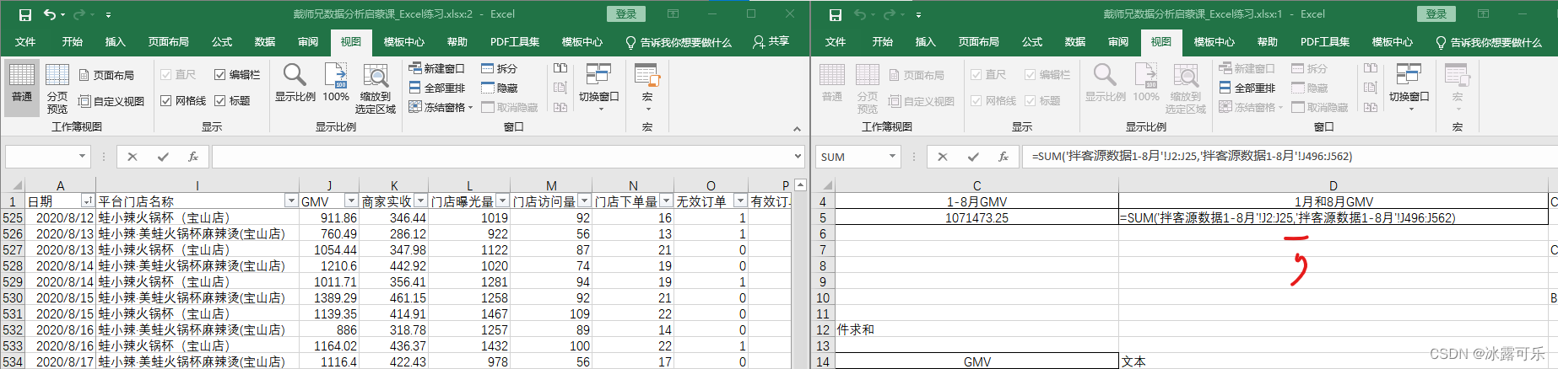This screenshot has width=1558, height=369.
Task: Toggle Ruler (直尺) checkbox in xlsx:1 window
Action: (x=976, y=75)
